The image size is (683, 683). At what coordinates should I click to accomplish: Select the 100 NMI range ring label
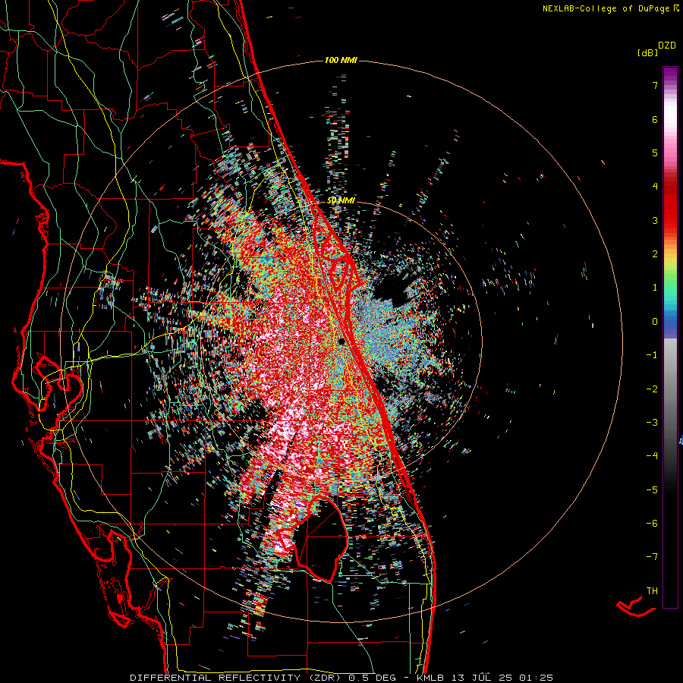click(341, 60)
